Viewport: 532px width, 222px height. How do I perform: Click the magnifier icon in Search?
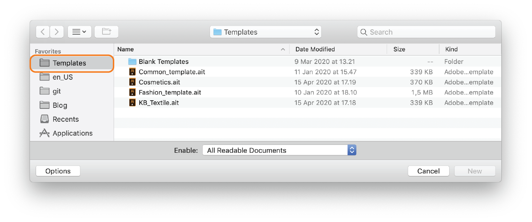click(x=364, y=32)
